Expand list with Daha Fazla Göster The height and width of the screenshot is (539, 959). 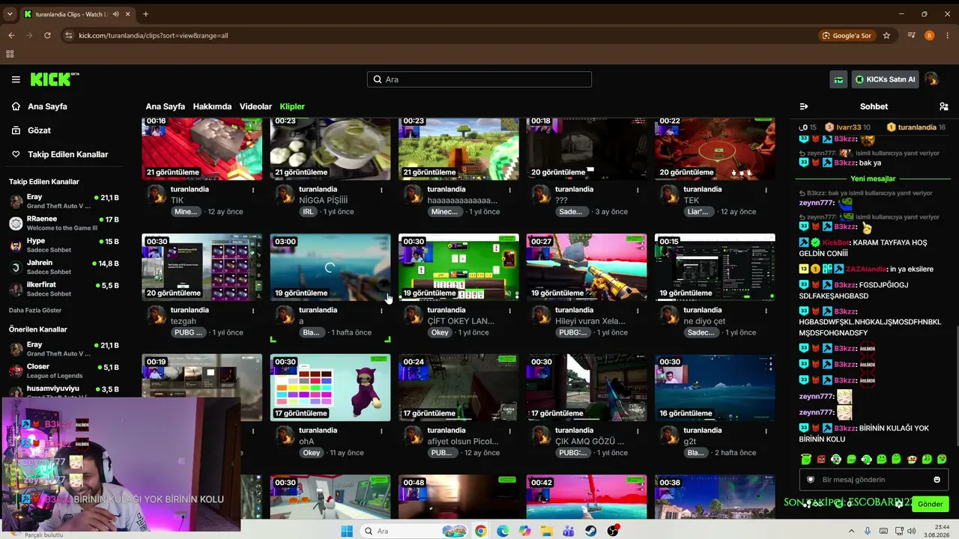coord(35,310)
